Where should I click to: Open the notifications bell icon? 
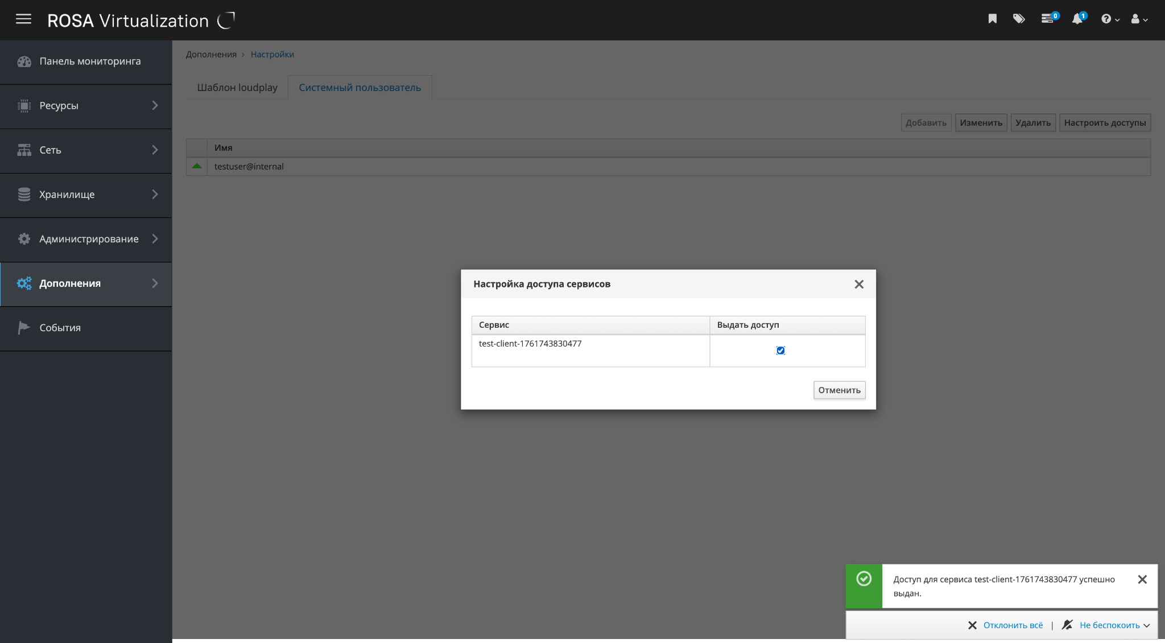point(1077,19)
